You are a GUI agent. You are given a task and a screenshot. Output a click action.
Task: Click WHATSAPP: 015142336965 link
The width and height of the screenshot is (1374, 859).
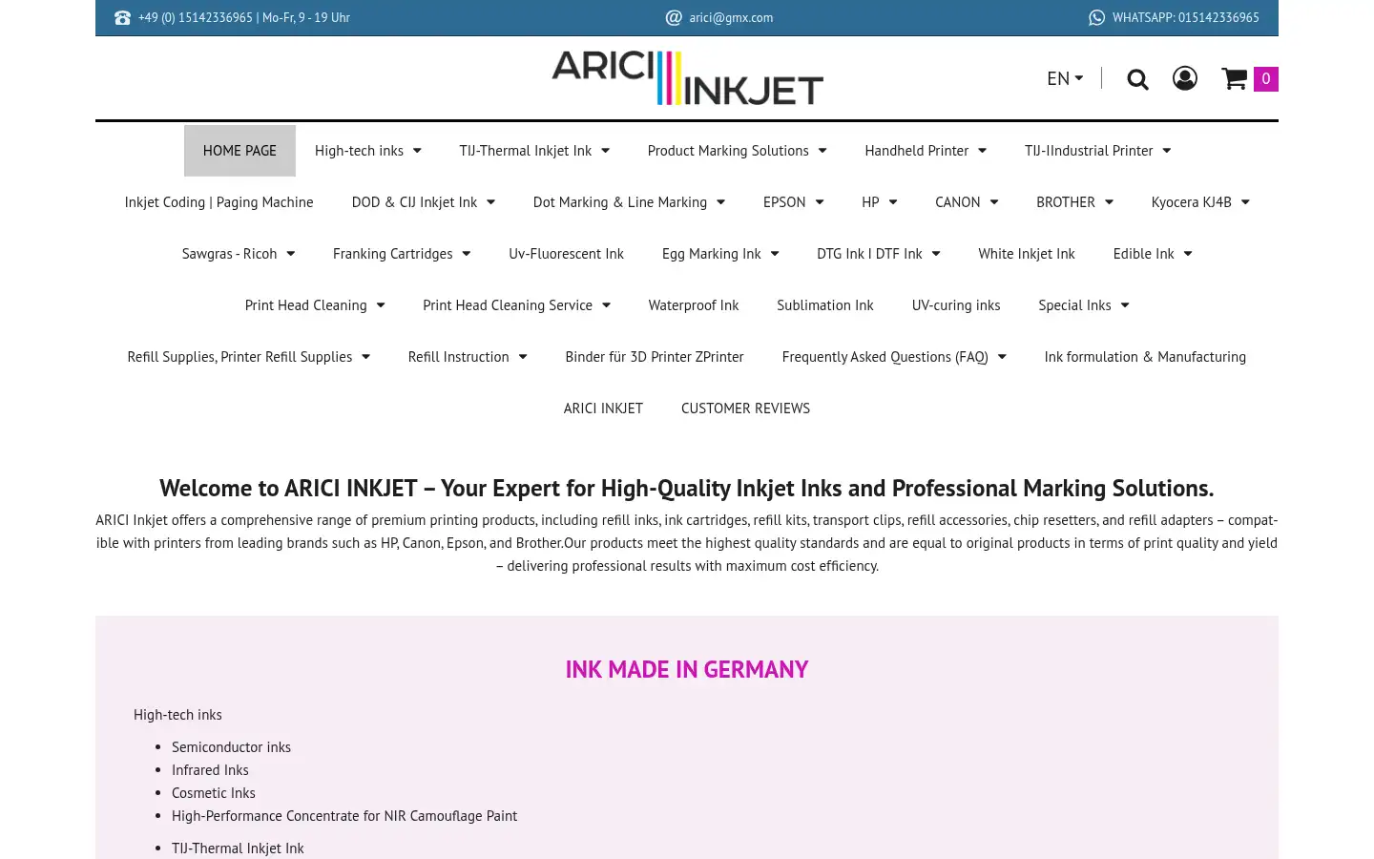click(1185, 18)
